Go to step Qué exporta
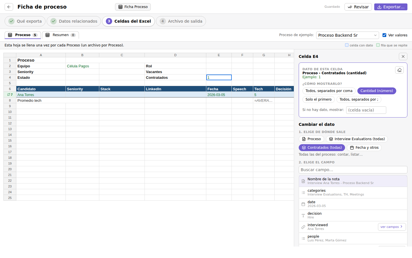 [25, 21]
